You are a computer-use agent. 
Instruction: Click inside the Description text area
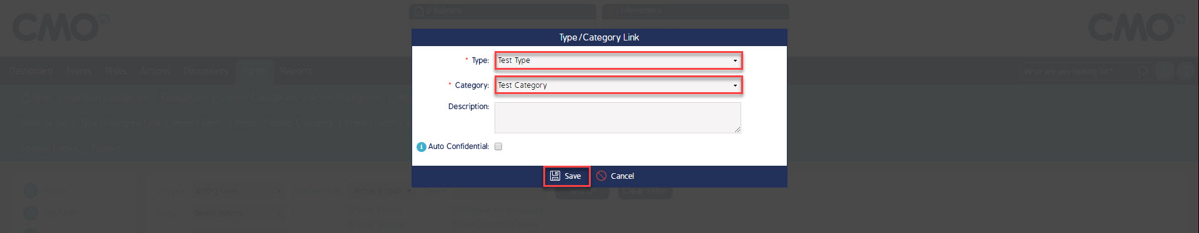click(x=618, y=118)
